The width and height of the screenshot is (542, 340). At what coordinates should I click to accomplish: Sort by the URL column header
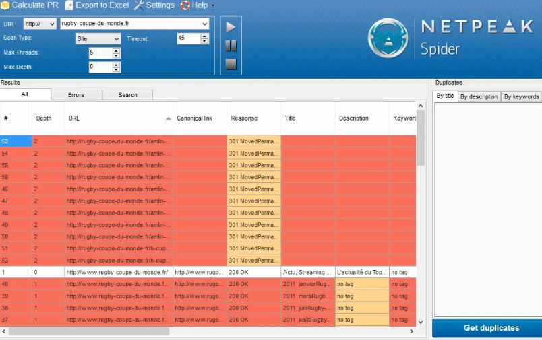click(119, 118)
